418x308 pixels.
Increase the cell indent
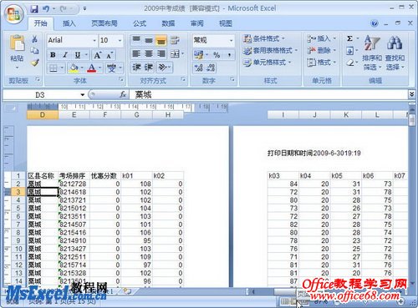click(149, 67)
